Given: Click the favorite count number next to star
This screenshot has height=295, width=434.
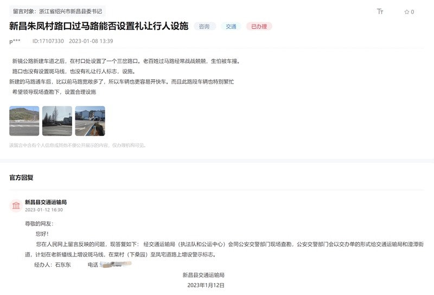Looking at the screenshot, I should click(x=412, y=12).
